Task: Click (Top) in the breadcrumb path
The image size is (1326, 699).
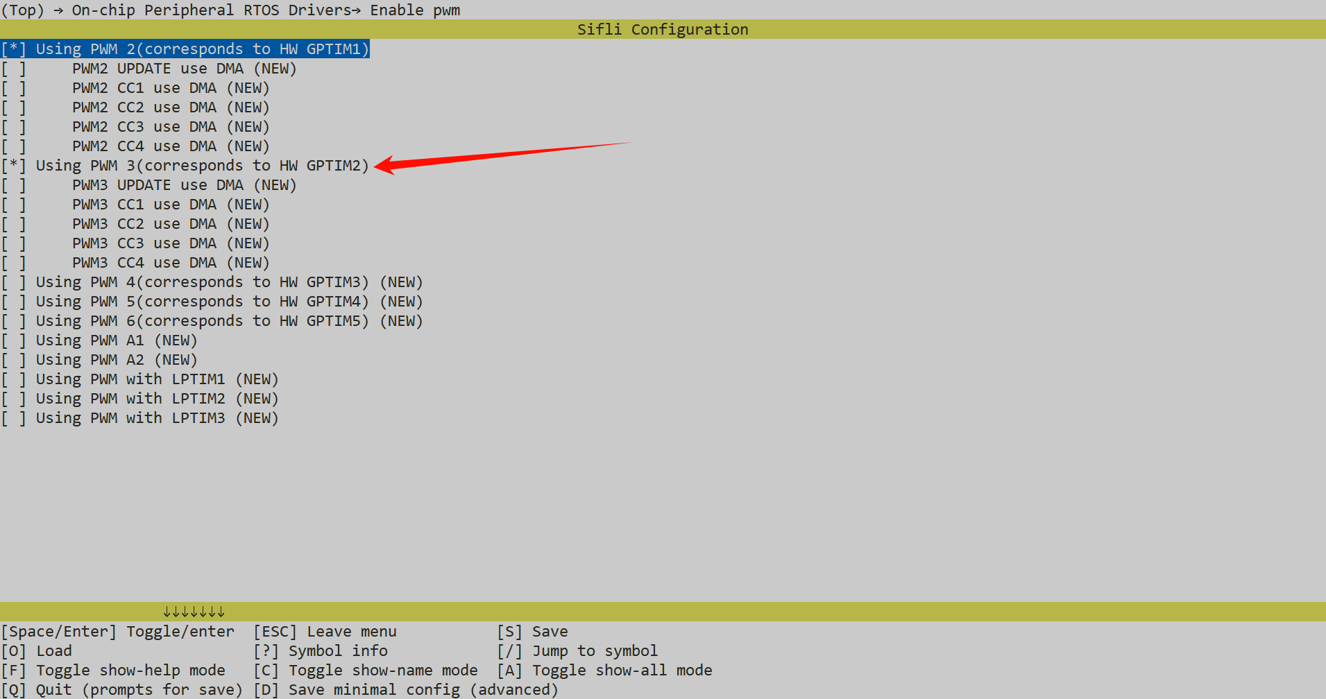Action: click(22, 10)
